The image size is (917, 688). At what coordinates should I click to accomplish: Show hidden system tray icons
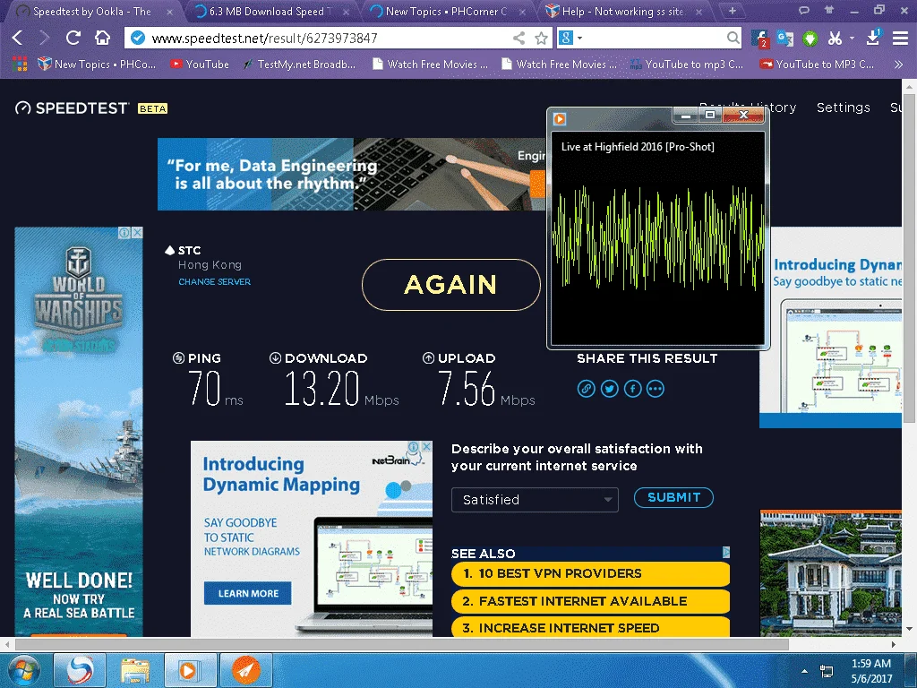[x=805, y=671]
